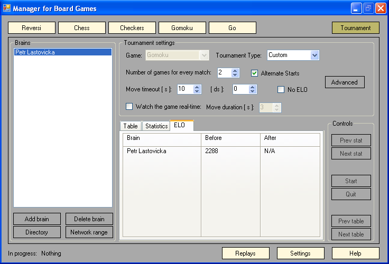The height and width of the screenshot is (264, 389).
Task: Select Petr Lastovicka in Brains list
Action: coord(63,52)
